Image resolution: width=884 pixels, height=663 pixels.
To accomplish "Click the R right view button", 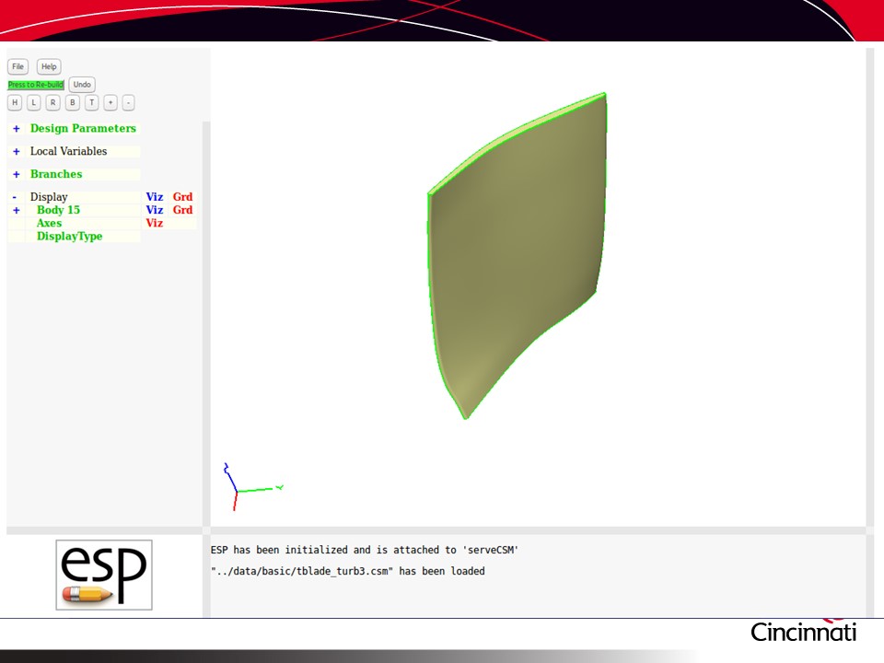I will pyautogui.click(x=53, y=103).
